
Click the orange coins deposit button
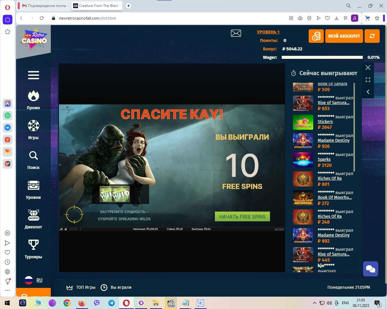[x=316, y=36]
